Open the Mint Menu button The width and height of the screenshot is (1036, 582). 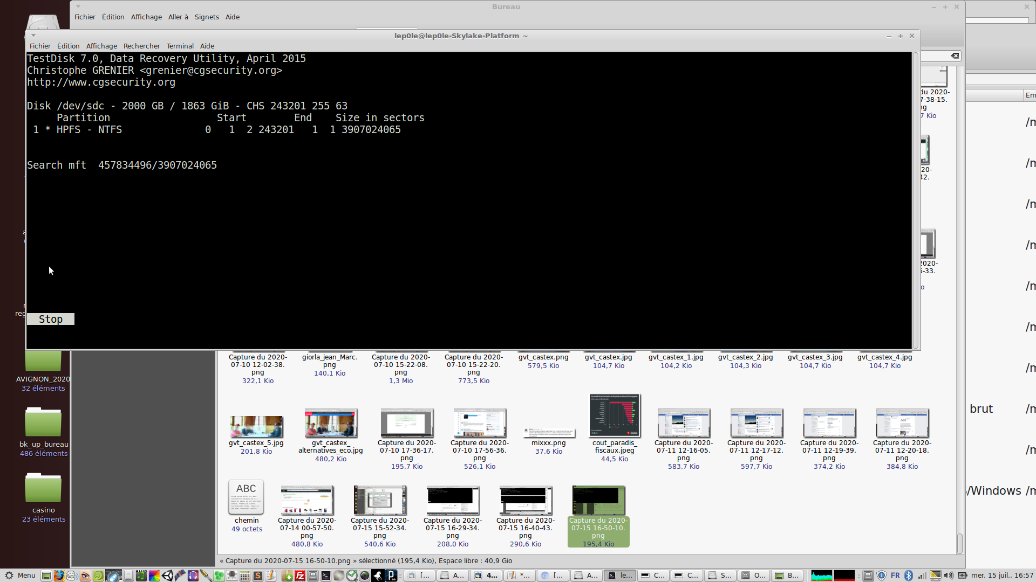[19, 576]
